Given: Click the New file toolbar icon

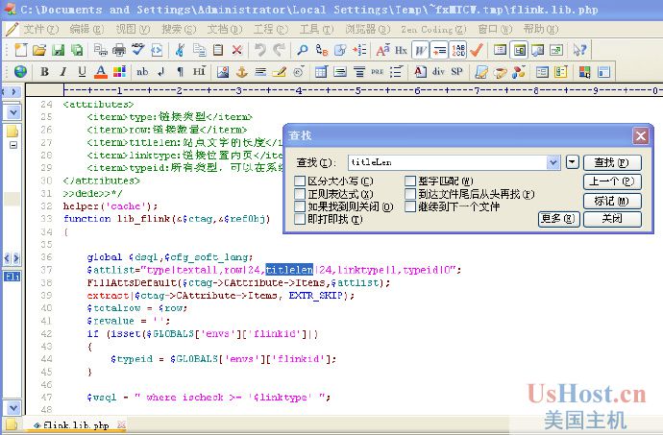Looking at the screenshot, I should [x=21, y=50].
